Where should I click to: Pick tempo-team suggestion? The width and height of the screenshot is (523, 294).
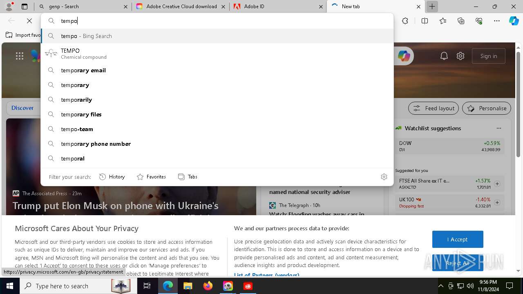pos(217,129)
